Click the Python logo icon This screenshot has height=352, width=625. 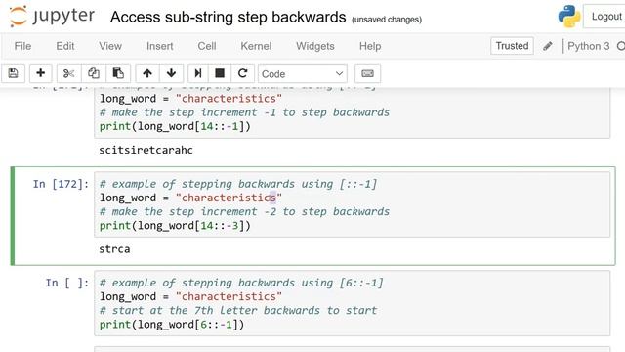point(568,17)
